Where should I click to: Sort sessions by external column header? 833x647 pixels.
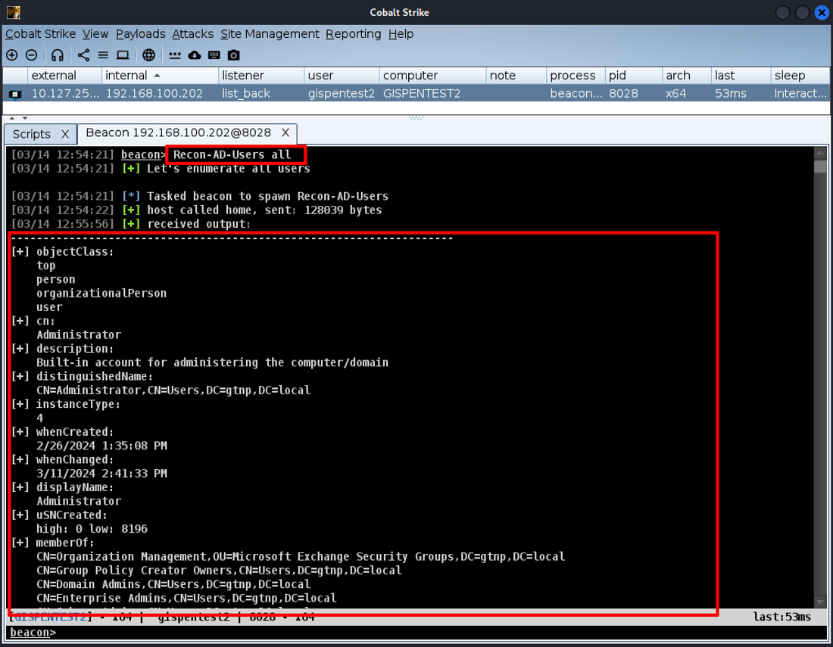click(x=64, y=76)
